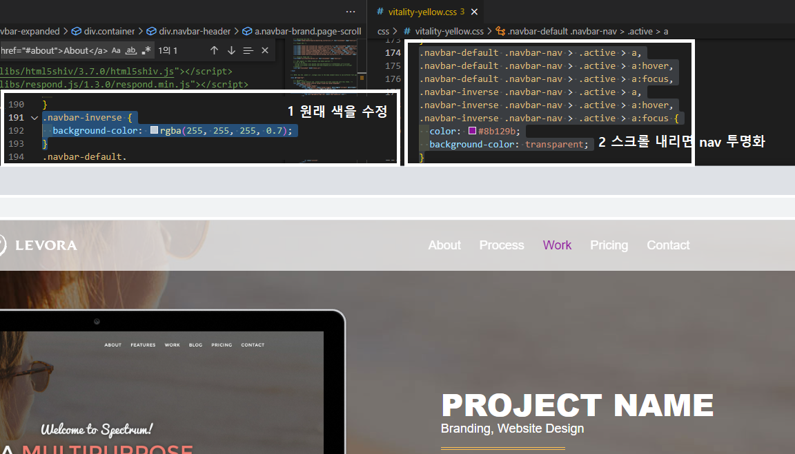
Task: Open the Pricing nav link
Action: [609, 245]
